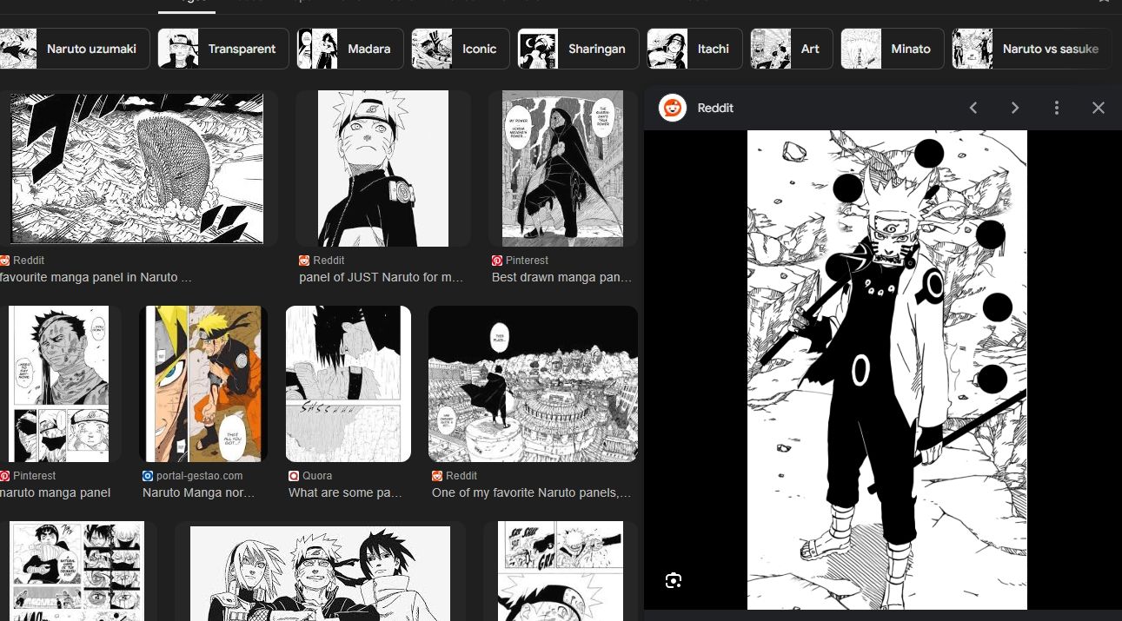Select the Naruto vs sasuke chip

coord(1032,49)
